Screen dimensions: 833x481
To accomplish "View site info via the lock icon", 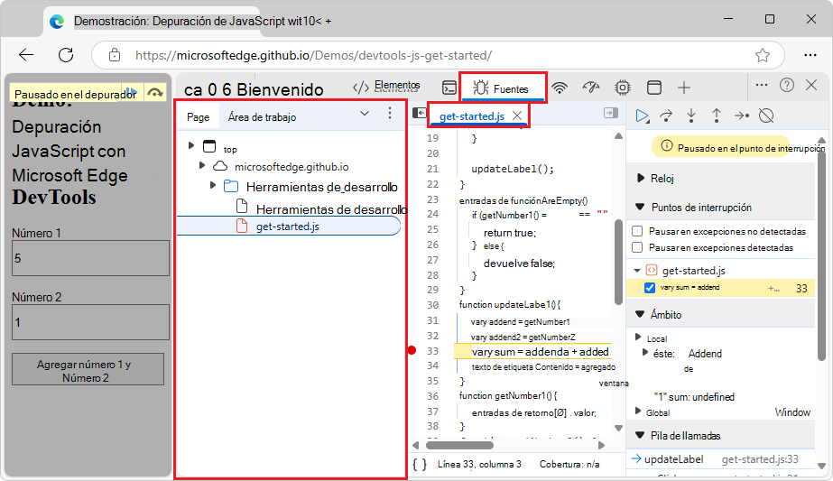I will 115,55.
